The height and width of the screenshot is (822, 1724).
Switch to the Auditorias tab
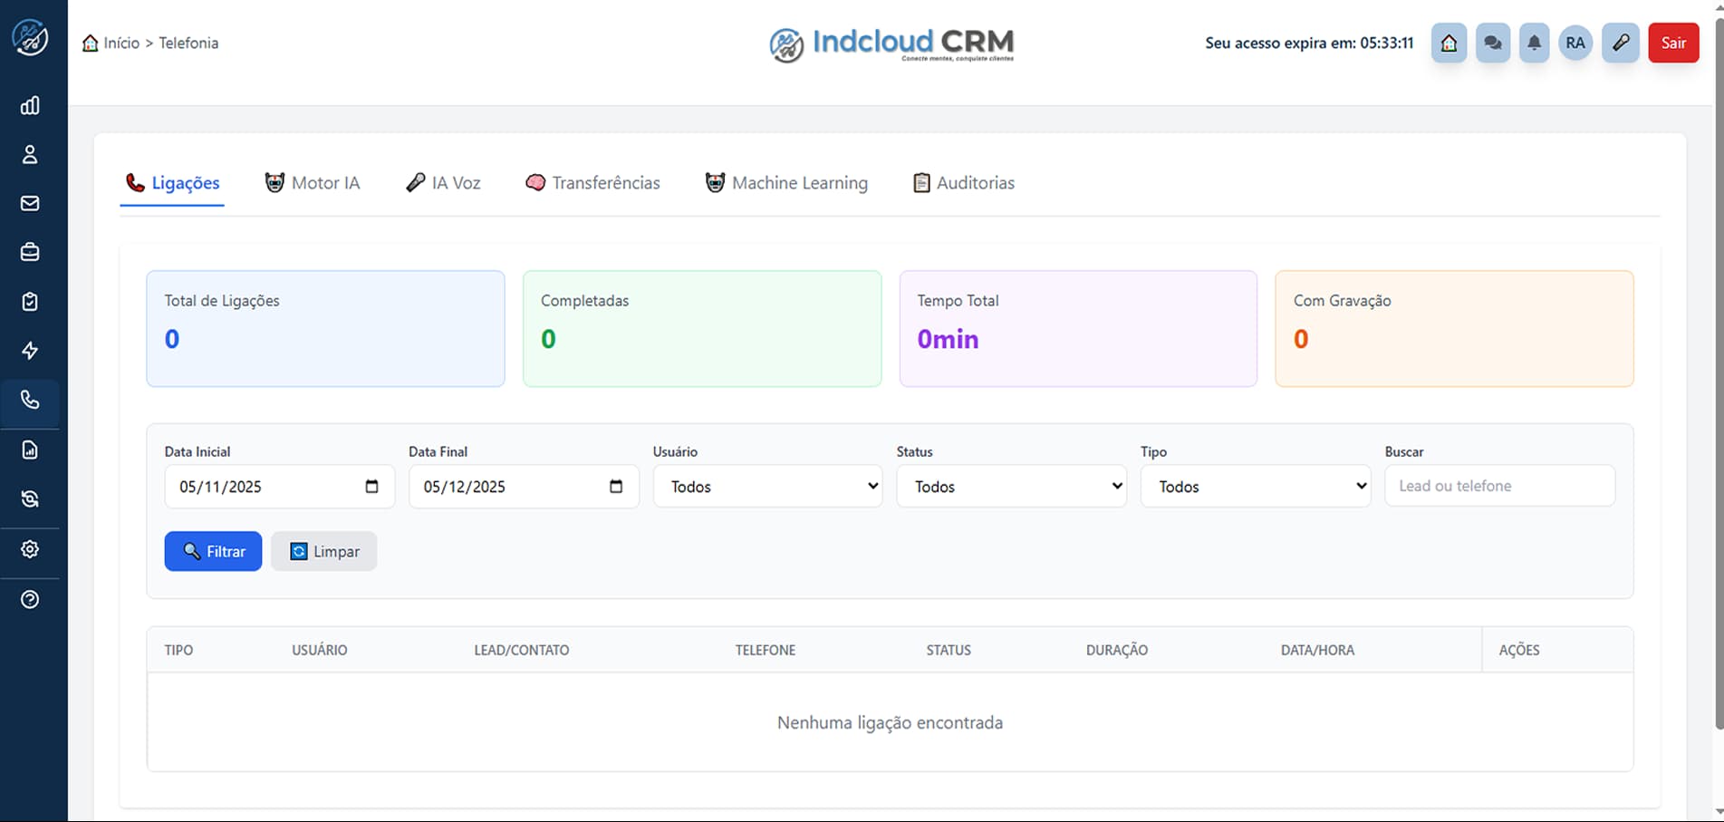pyautogui.click(x=963, y=183)
